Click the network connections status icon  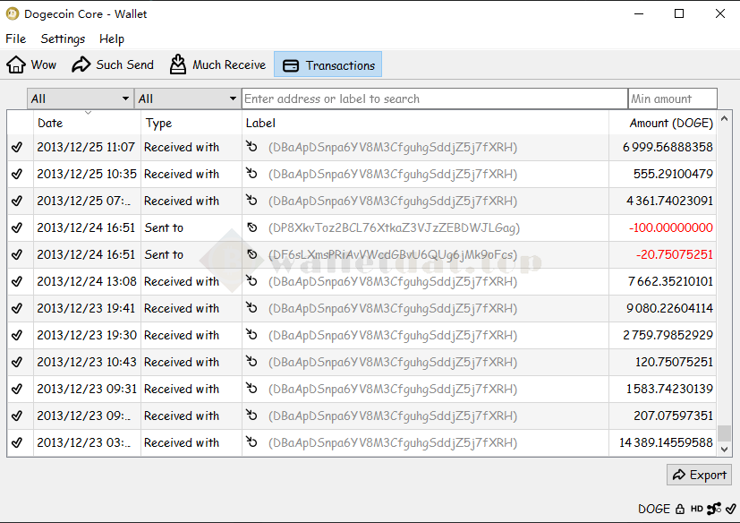pyautogui.click(x=714, y=509)
